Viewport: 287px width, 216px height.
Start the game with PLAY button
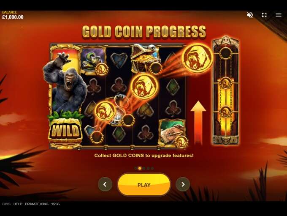click(144, 185)
